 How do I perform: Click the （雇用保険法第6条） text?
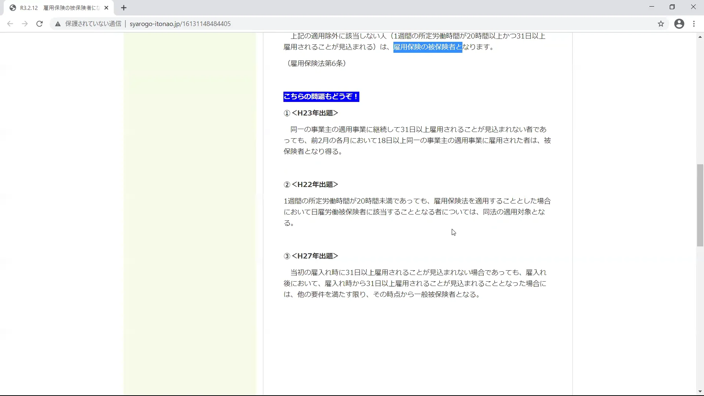pos(316,63)
